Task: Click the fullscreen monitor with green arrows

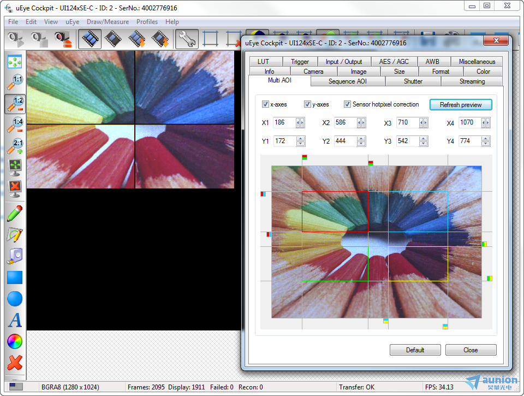Action: tap(15, 168)
